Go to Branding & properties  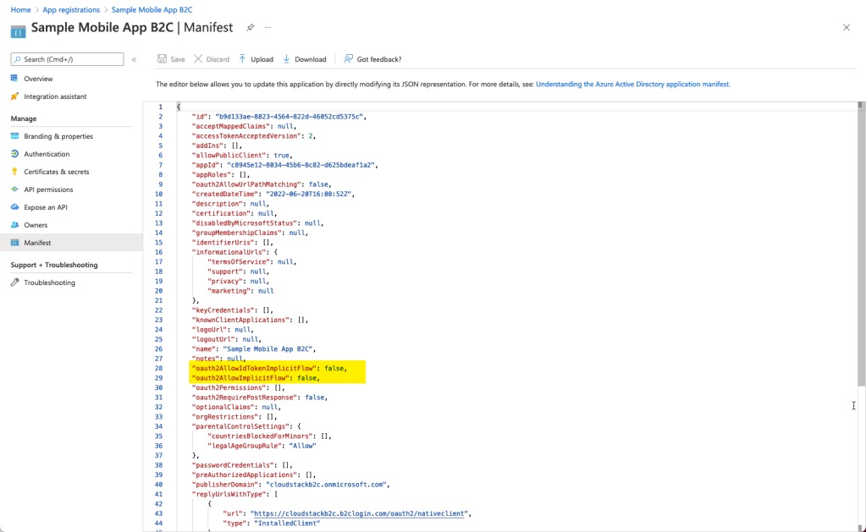58,136
